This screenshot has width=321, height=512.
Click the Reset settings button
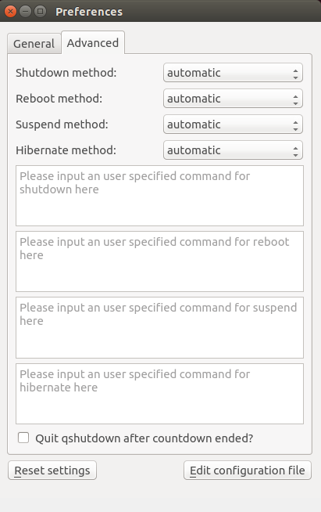52,471
